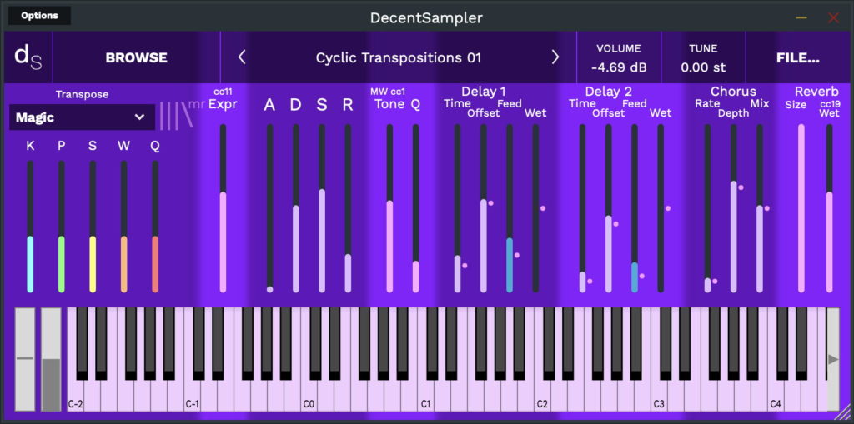Adjust the cc11 Expr slider

223,208
